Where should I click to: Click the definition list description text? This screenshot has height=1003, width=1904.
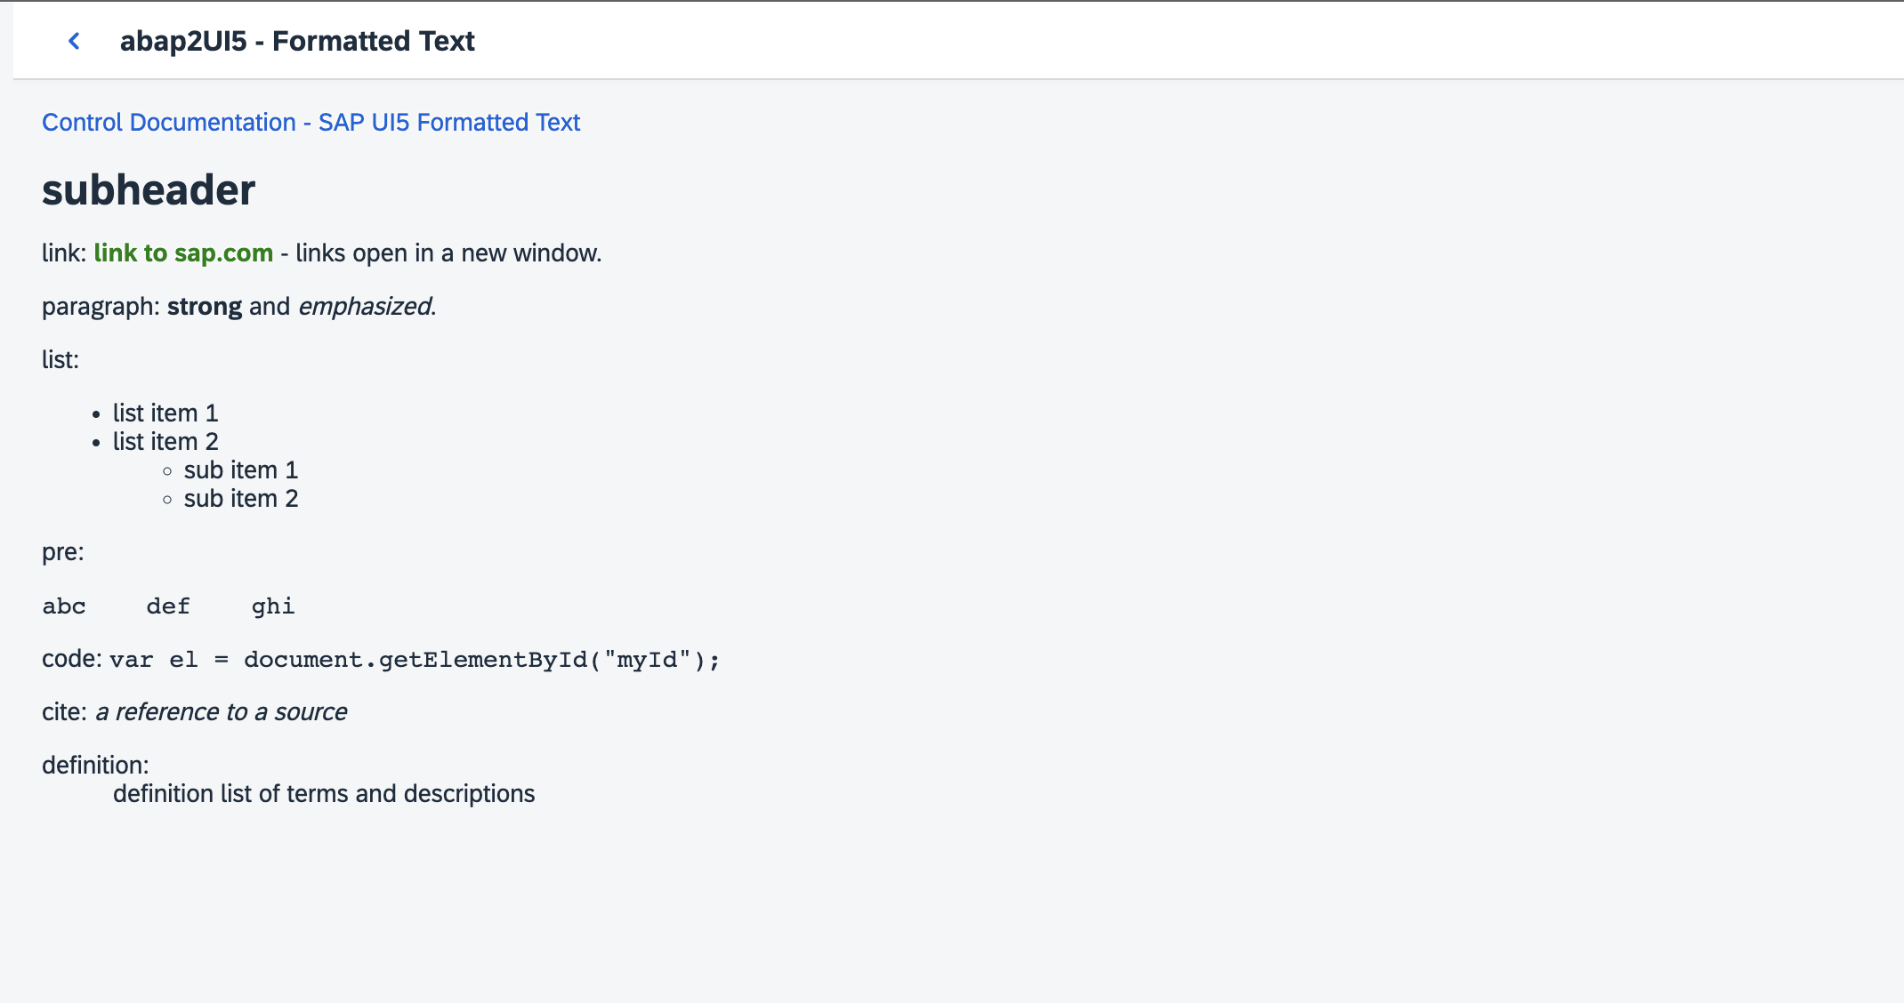[325, 793]
